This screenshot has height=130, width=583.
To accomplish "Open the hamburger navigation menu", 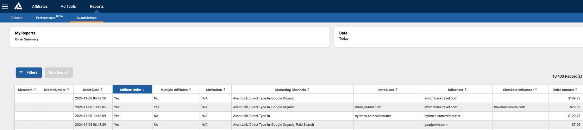I will pos(5,6).
